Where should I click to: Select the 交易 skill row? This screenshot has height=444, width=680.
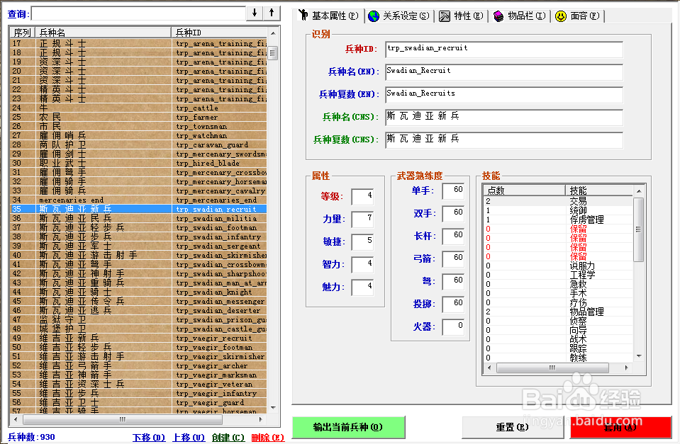tap(559, 201)
